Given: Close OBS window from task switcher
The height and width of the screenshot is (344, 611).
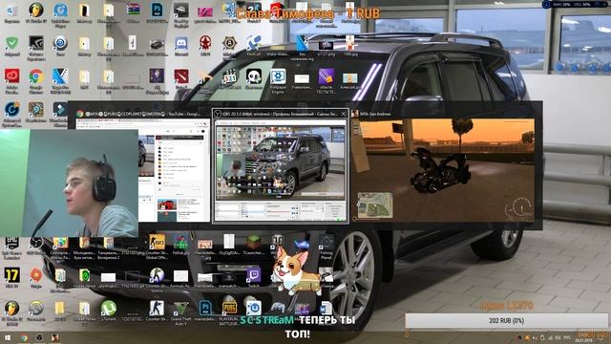Looking at the screenshot, I should [x=344, y=114].
